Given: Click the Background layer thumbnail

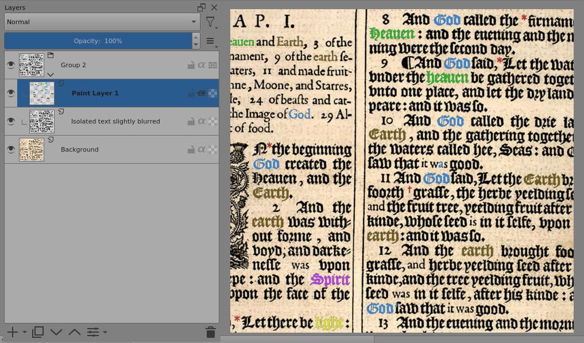Looking at the screenshot, I should tap(31, 149).
